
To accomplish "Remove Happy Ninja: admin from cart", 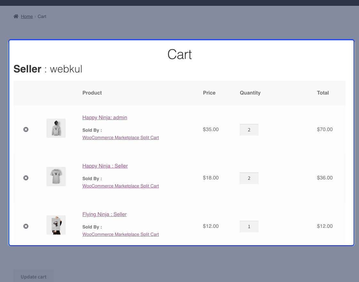I will 26,129.
